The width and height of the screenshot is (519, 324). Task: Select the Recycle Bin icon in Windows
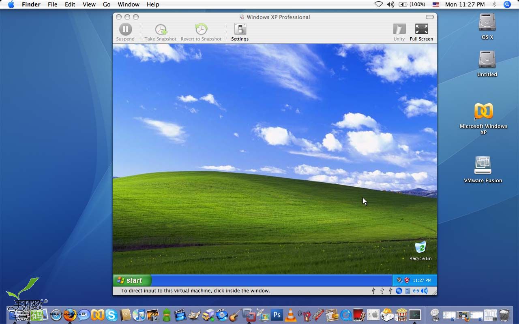pyautogui.click(x=420, y=251)
